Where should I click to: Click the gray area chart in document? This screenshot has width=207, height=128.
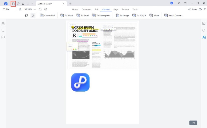pos(120,54)
